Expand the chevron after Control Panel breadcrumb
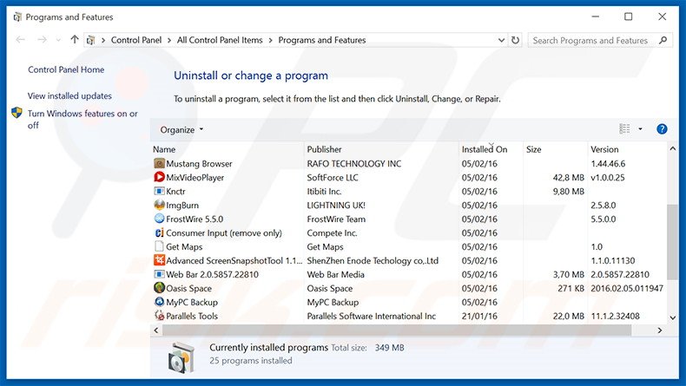This screenshot has width=686, height=386. pyautogui.click(x=169, y=40)
